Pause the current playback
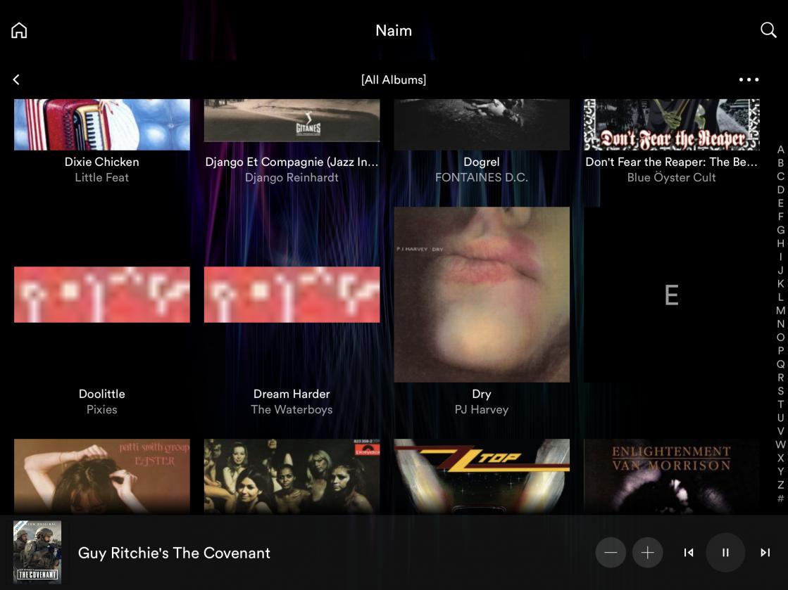This screenshot has width=788, height=590. (725, 553)
